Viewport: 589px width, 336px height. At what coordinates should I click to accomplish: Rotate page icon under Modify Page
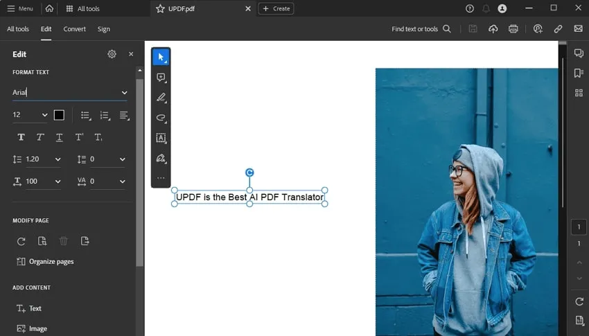coord(21,241)
